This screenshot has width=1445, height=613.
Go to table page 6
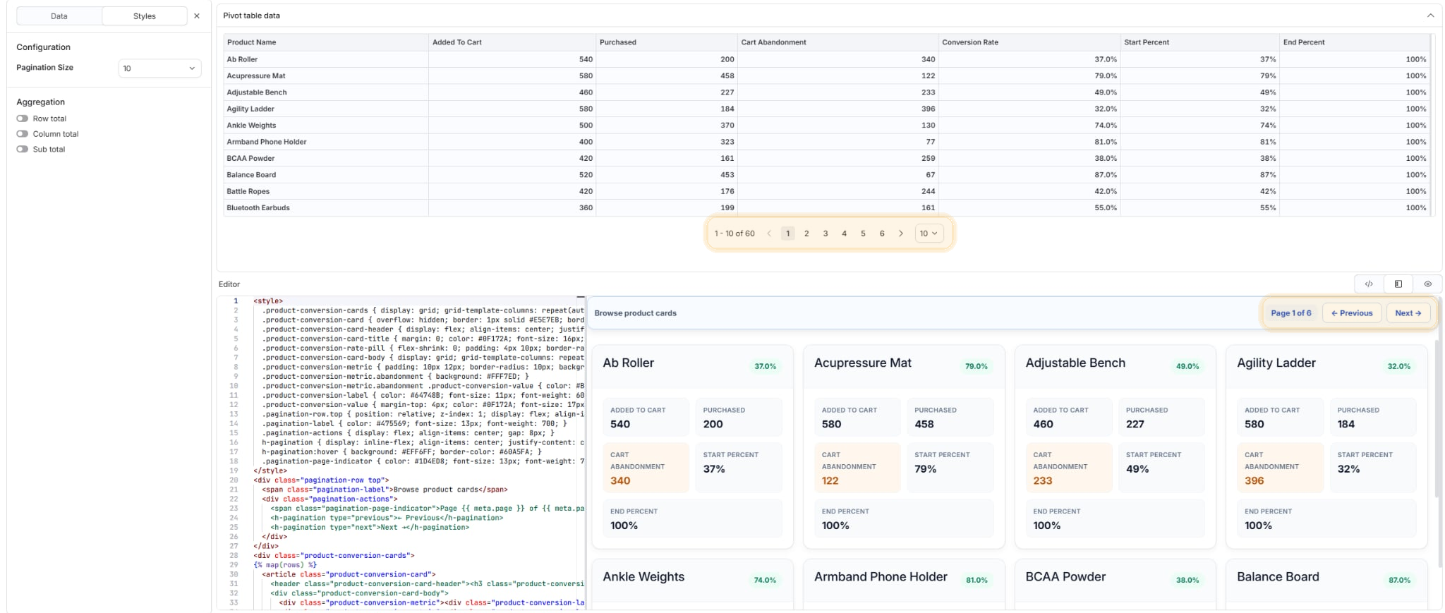[x=882, y=233]
